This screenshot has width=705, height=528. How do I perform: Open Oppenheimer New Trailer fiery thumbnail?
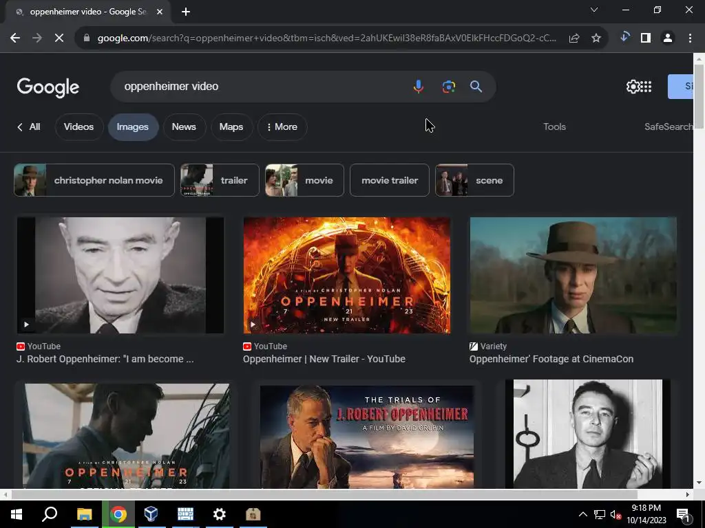[x=347, y=275]
